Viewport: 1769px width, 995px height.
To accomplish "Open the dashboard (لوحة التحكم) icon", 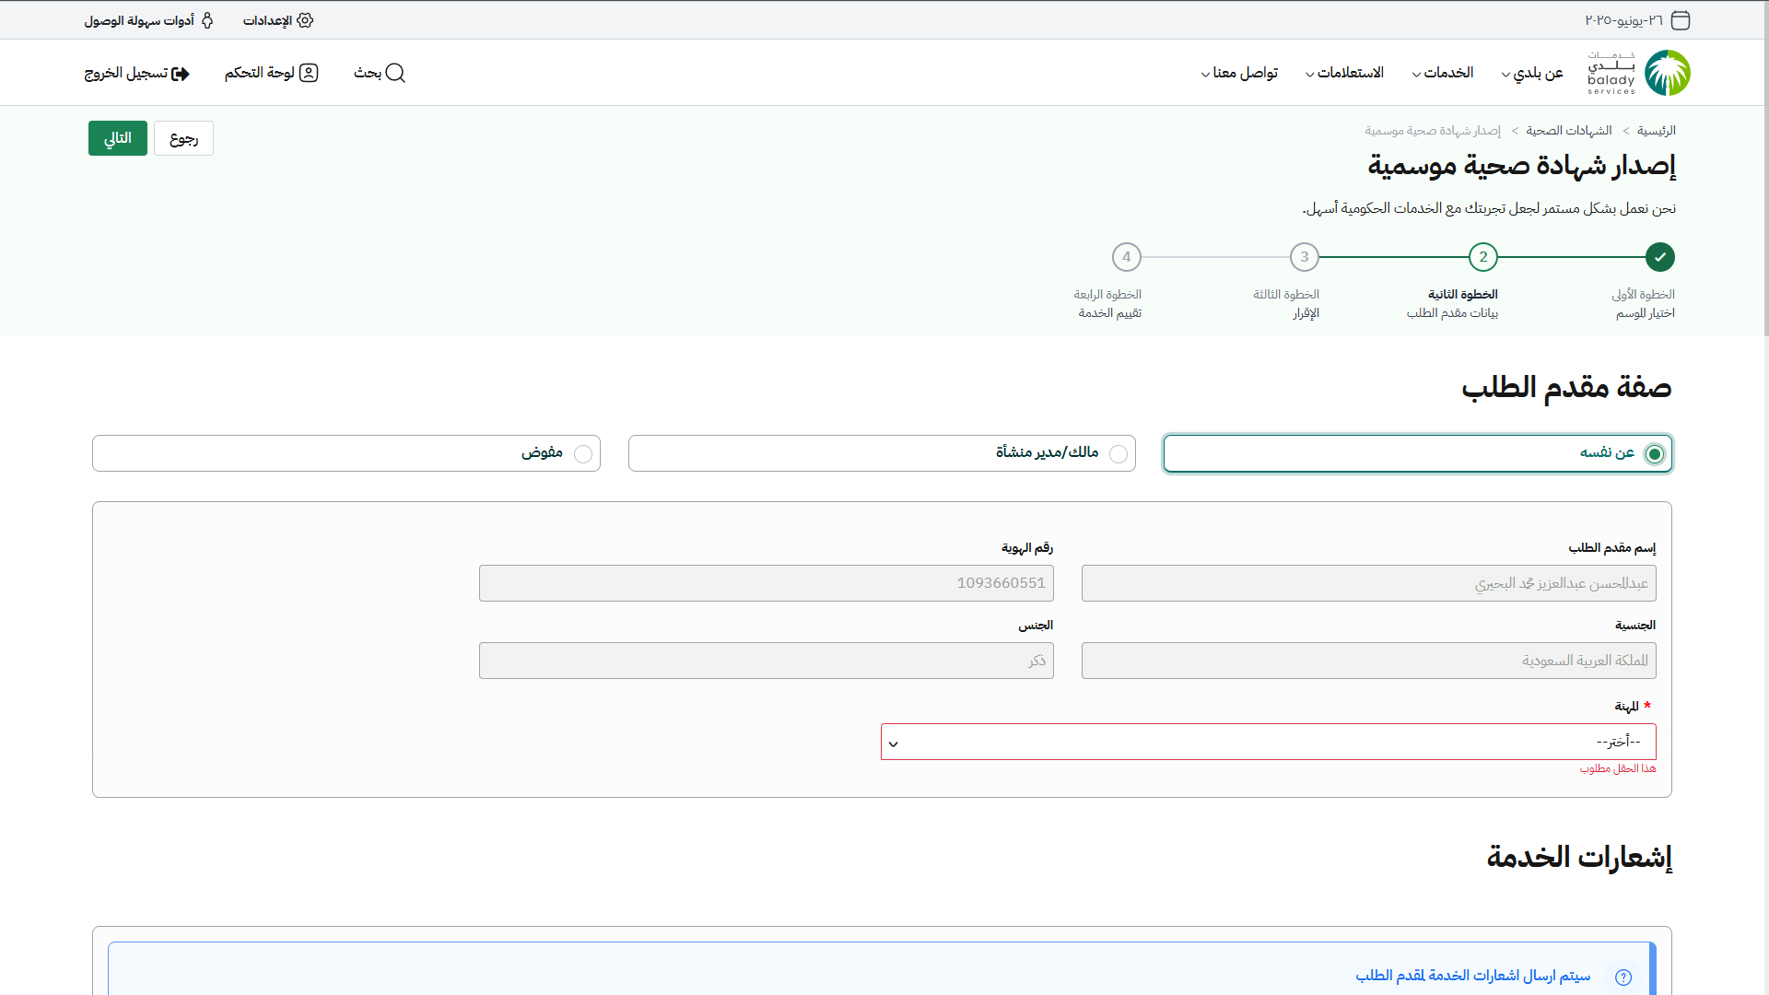I will 309,73.
